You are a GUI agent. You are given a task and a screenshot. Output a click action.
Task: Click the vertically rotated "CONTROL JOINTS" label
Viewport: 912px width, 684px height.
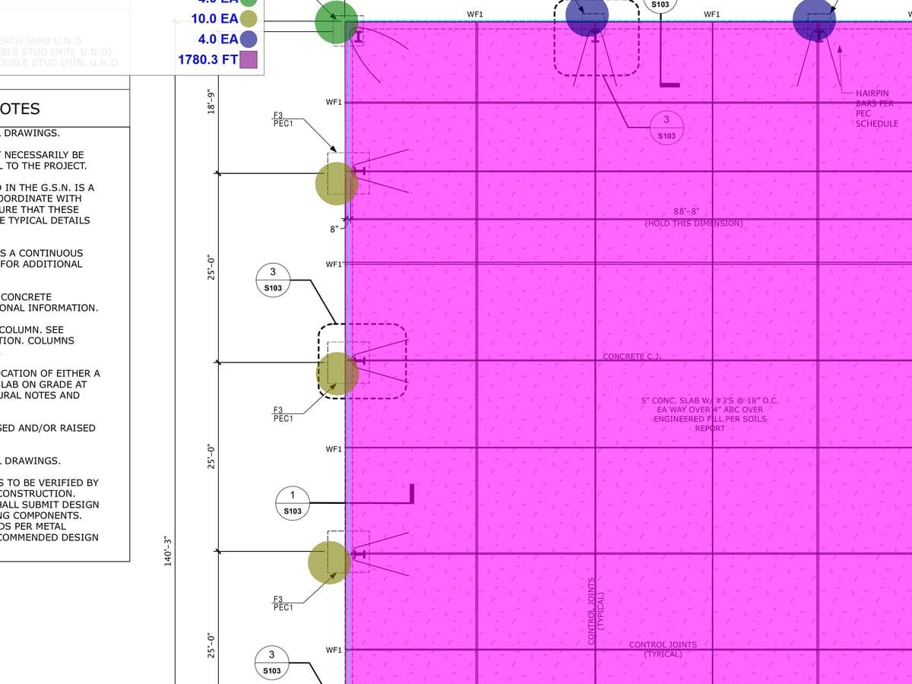tap(592, 611)
